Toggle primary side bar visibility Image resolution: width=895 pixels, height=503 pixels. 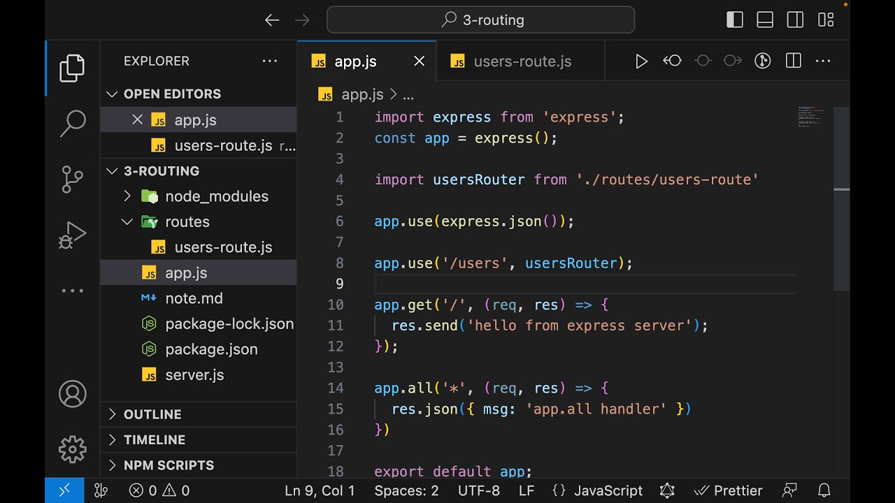tap(735, 20)
